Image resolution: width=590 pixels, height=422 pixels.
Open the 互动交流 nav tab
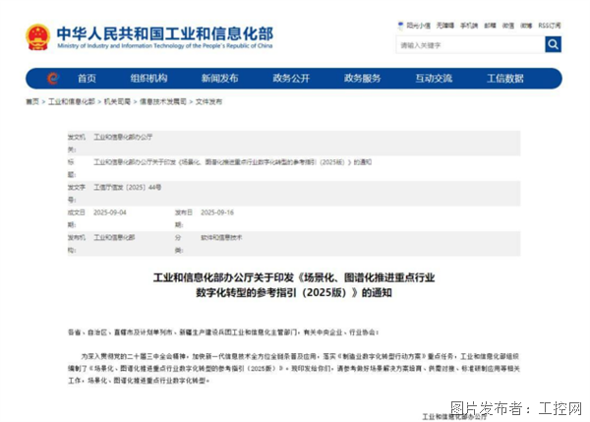point(434,79)
